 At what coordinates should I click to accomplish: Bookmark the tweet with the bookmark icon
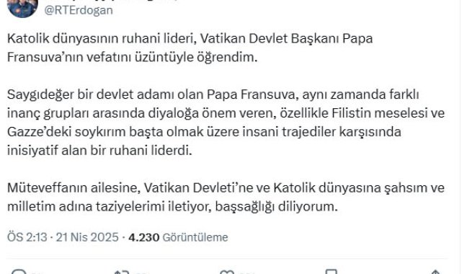331,272
